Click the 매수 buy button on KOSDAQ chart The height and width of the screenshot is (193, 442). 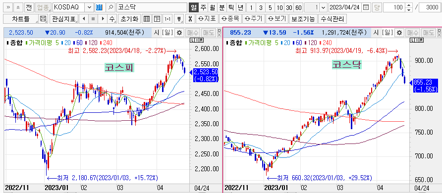pyautogui.click(x=413, y=33)
